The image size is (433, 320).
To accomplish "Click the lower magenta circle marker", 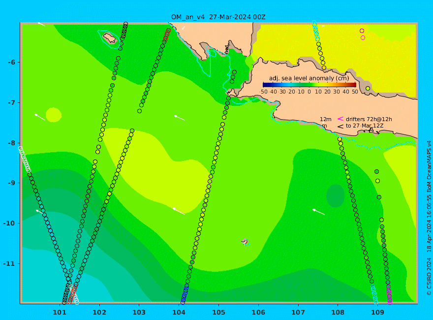I will click(363, 37).
